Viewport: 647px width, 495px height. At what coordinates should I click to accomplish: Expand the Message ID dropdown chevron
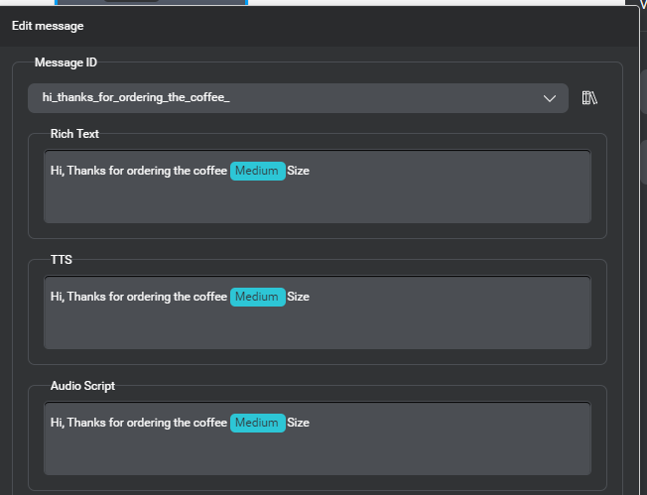pyautogui.click(x=551, y=97)
